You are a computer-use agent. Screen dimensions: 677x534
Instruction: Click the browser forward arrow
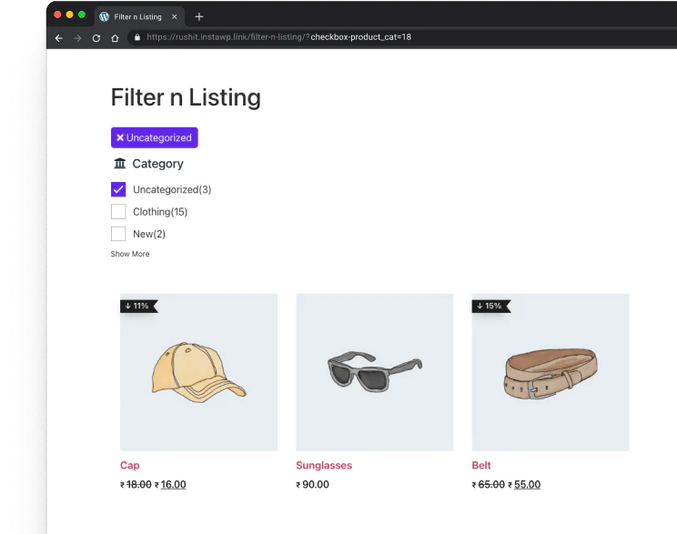(77, 38)
